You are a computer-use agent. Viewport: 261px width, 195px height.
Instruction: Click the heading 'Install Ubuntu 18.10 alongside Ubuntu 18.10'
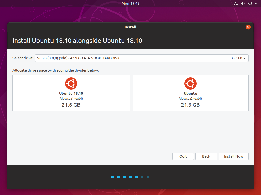pos(77,41)
